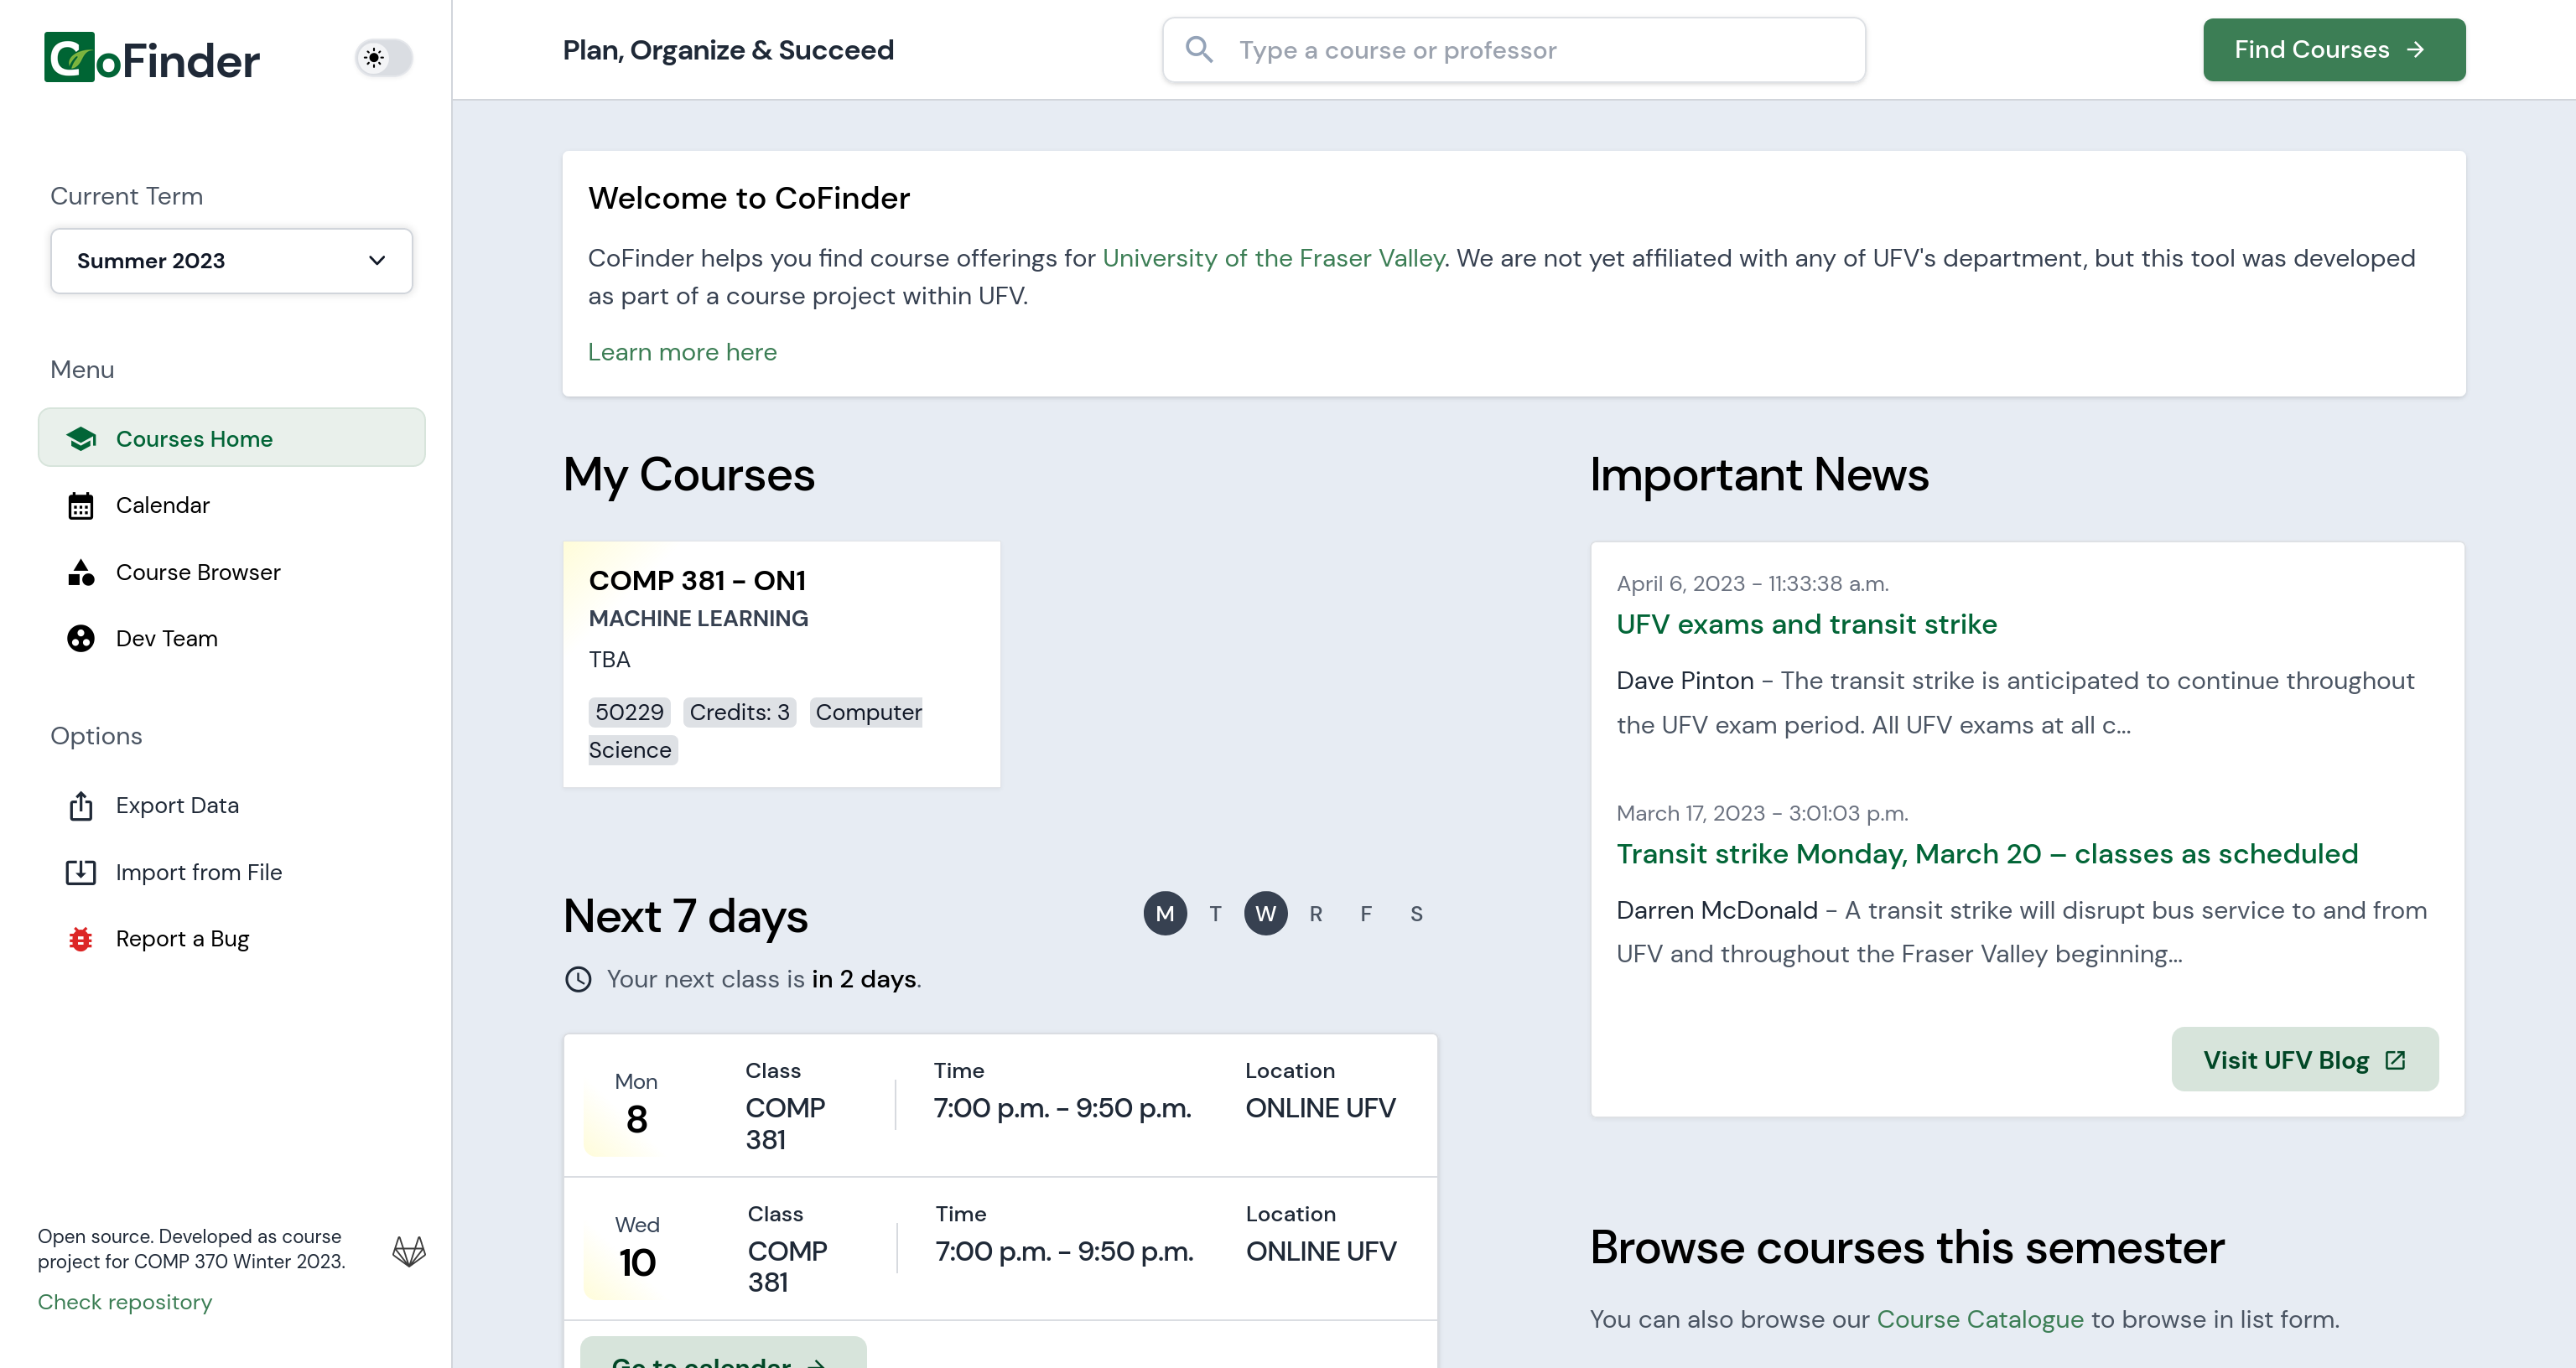Click the graduation cap Courses Home icon

click(81, 439)
